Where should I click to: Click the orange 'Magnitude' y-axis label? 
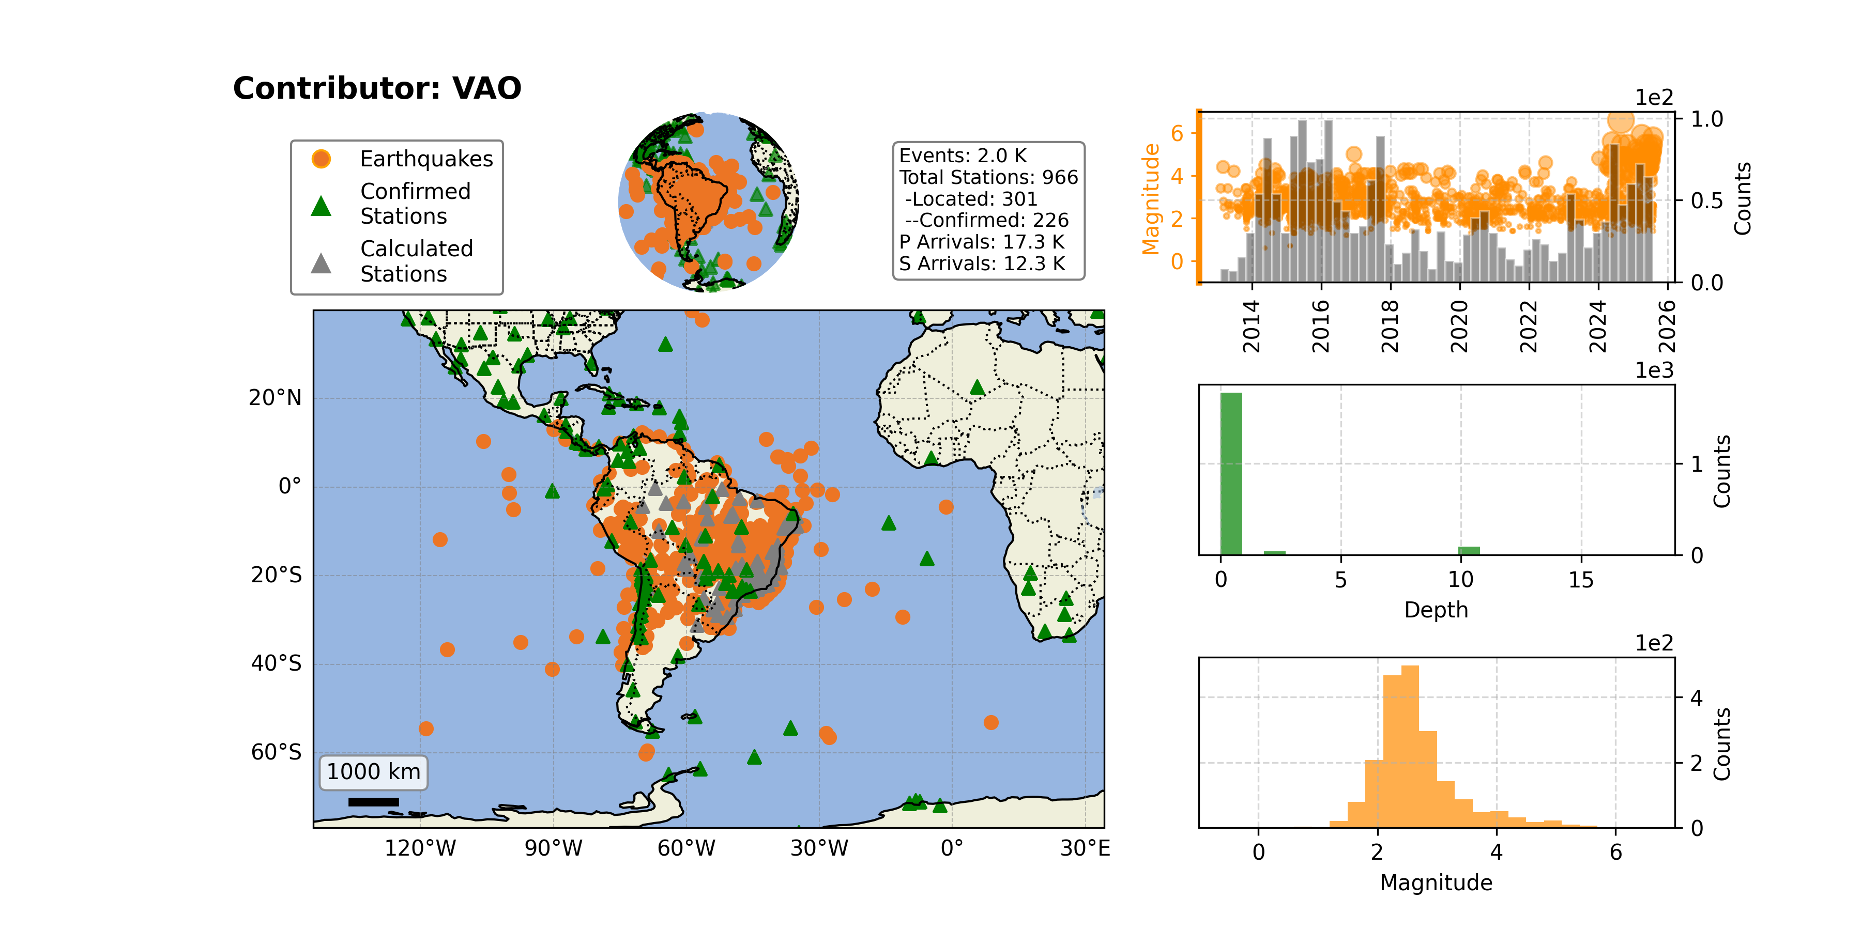(1150, 199)
